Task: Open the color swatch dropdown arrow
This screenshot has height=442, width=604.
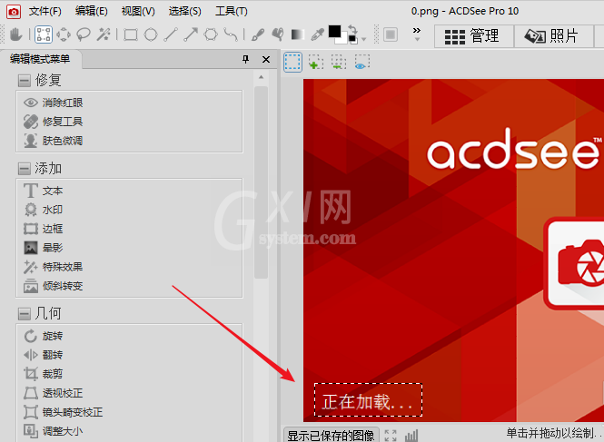Action: pyautogui.click(x=363, y=39)
